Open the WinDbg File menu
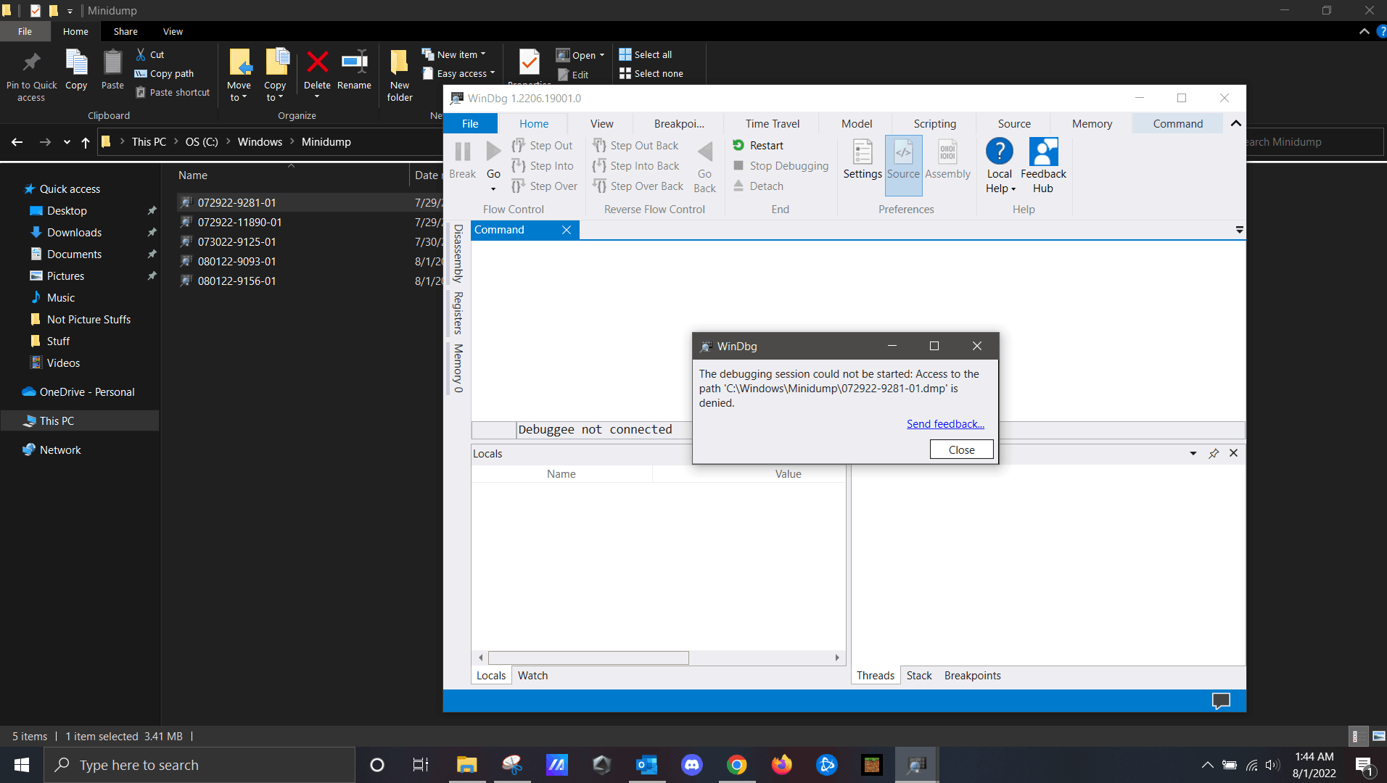The height and width of the screenshot is (783, 1387). click(x=470, y=124)
